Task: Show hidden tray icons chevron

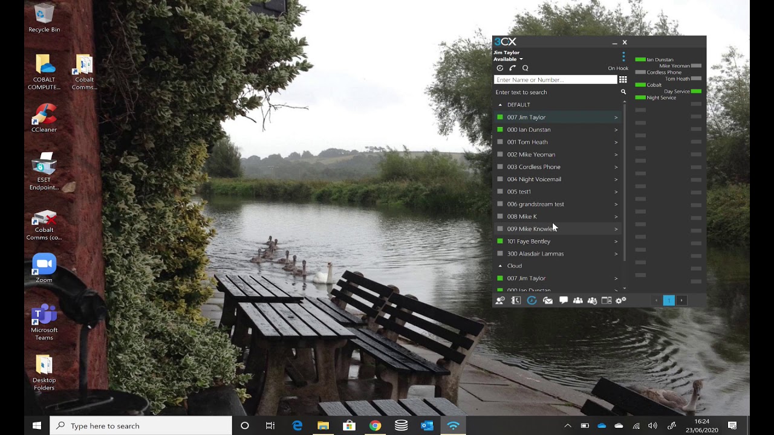Action: click(568, 426)
